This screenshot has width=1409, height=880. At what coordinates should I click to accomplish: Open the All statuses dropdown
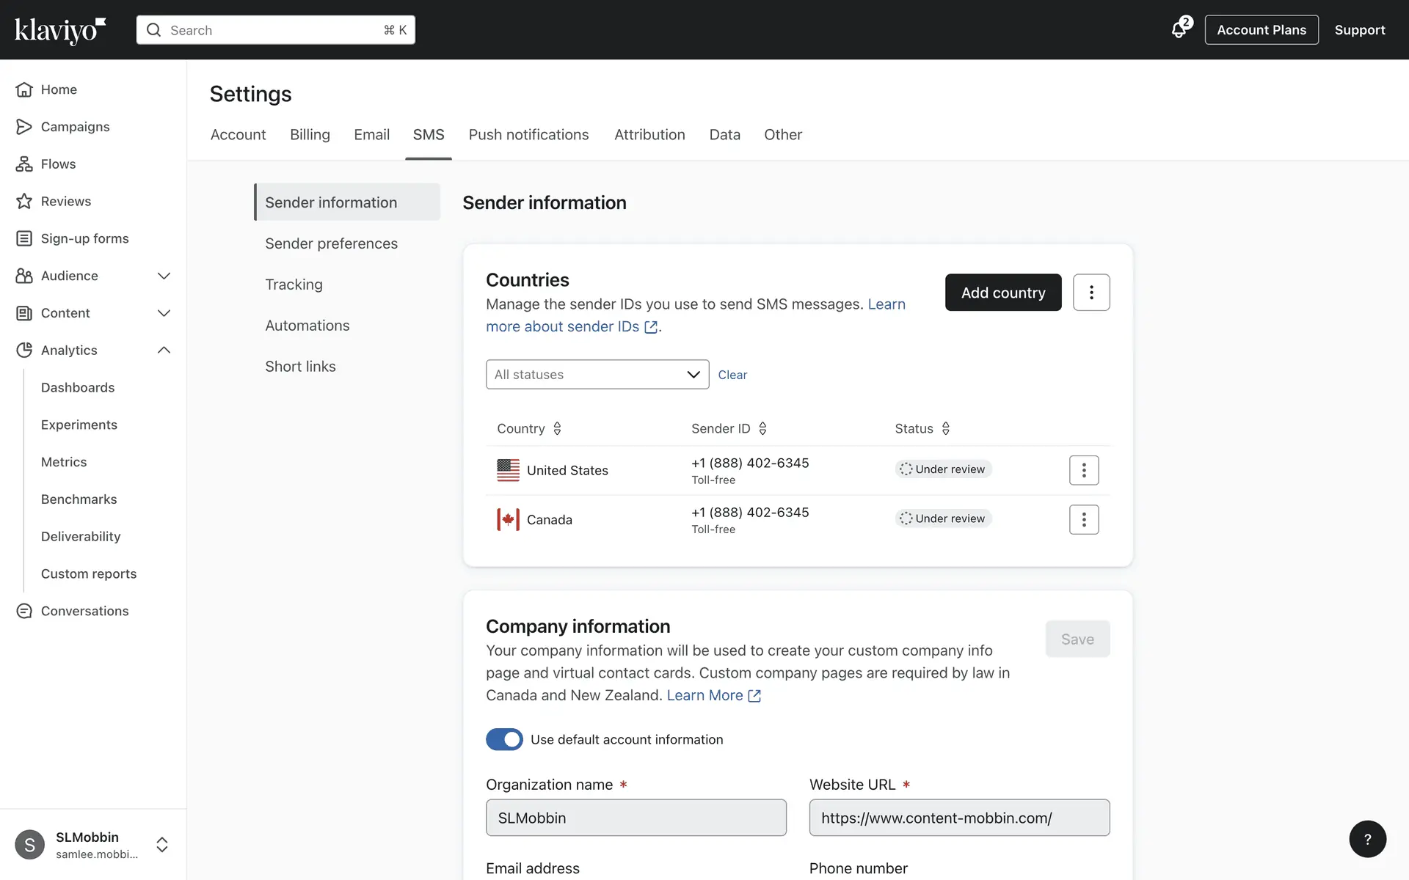coord(597,374)
